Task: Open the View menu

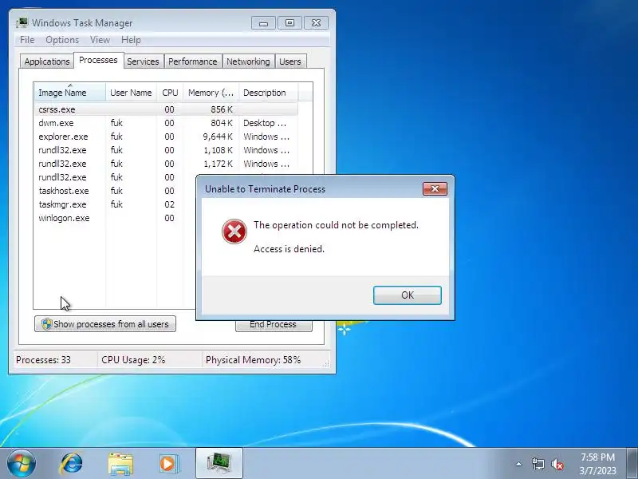Action: tap(100, 40)
